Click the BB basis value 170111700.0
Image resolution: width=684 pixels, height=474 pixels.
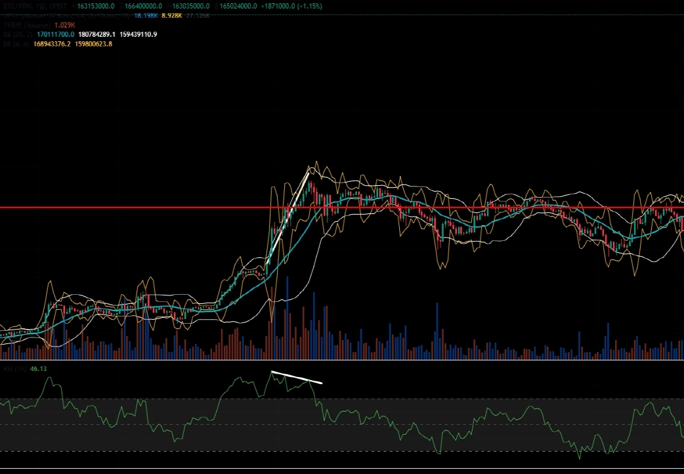click(x=55, y=34)
